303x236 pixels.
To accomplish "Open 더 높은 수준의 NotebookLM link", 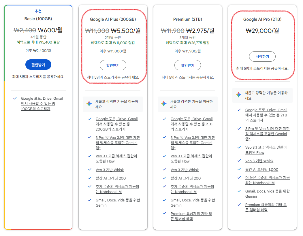I will (268, 180).
